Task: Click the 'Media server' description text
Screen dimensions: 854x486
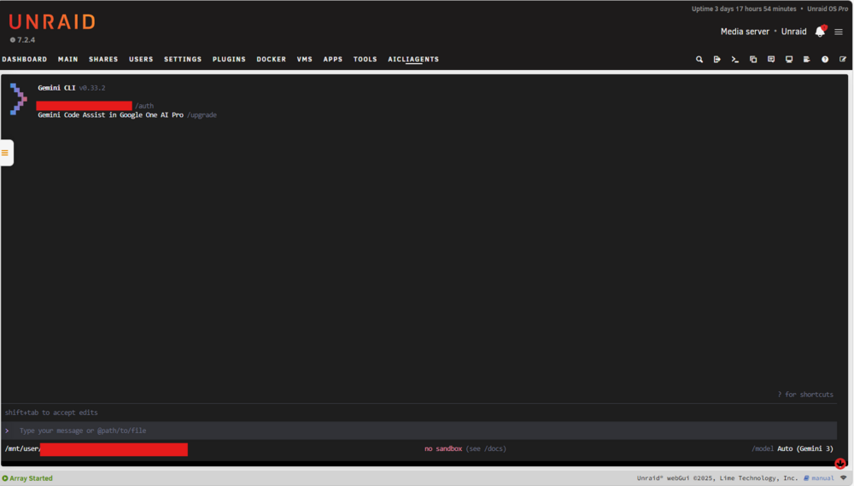Action: click(745, 32)
